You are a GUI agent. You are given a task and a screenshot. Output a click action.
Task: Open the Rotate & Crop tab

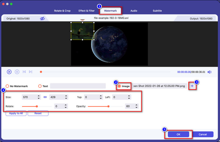coord(63,11)
